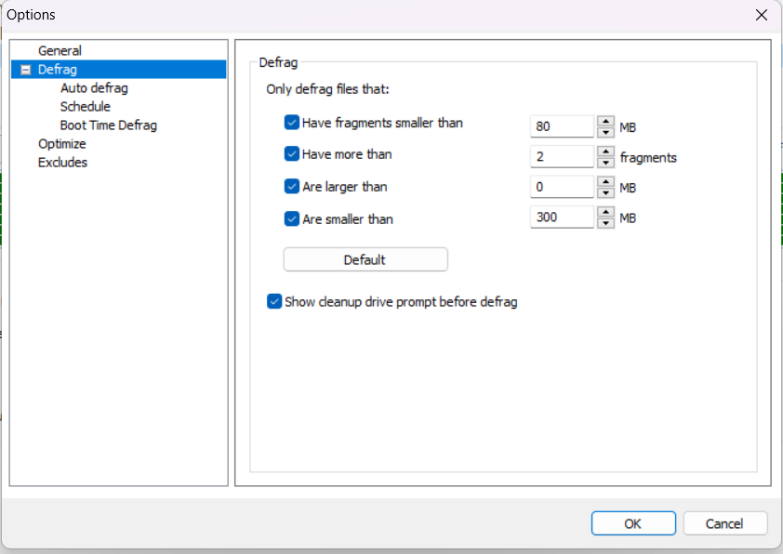
Task: Decrease fragments count with down arrow
Action: (605, 162)
